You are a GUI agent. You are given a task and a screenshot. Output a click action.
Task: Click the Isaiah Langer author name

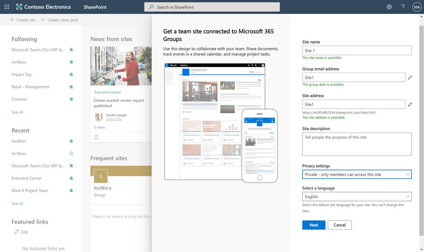[x=116, y=115]
